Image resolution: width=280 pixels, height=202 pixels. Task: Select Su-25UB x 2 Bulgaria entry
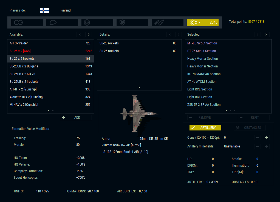(x=50, y=66)
